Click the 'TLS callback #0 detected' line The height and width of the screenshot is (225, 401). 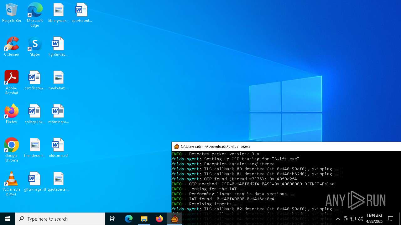click(x=257, y=169)
